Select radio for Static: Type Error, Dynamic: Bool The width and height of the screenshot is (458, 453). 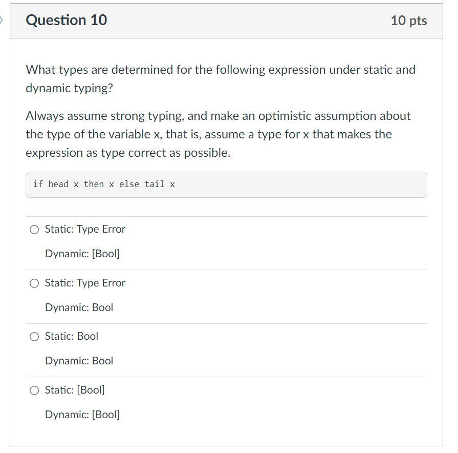tap(34, 283)
